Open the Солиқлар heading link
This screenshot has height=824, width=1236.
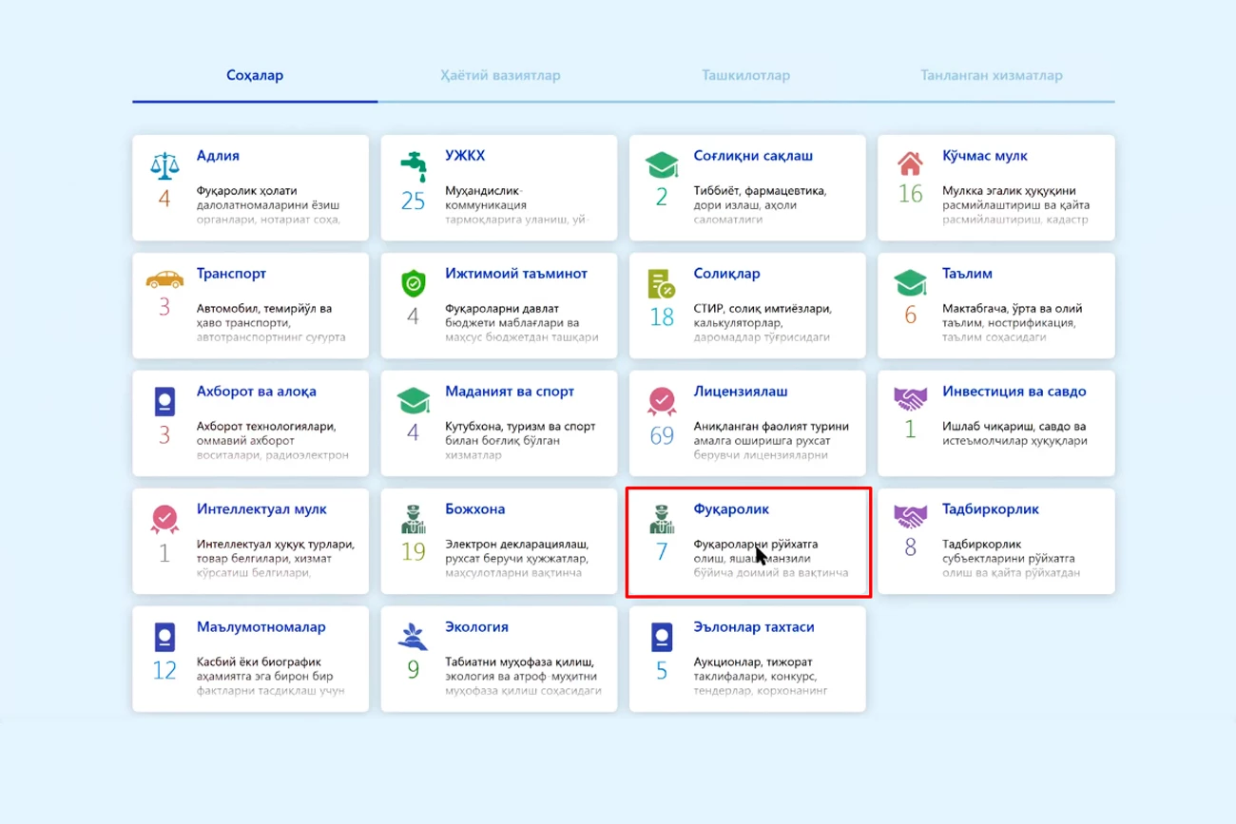click(727, 274)
